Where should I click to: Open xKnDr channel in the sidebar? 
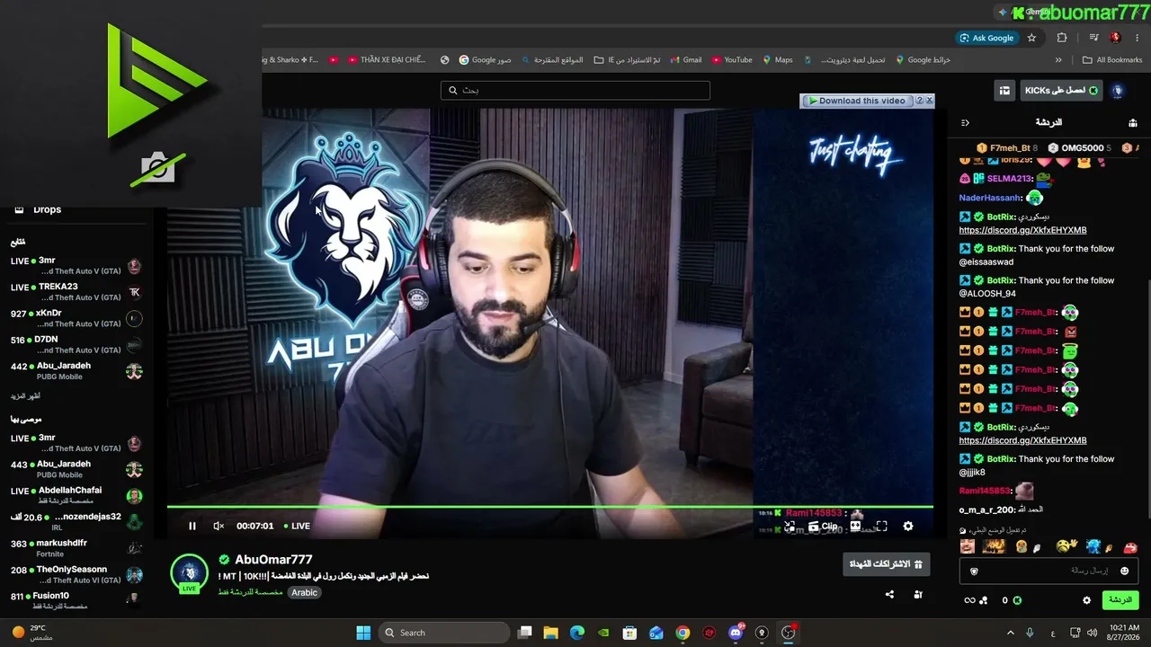[76, 318]
